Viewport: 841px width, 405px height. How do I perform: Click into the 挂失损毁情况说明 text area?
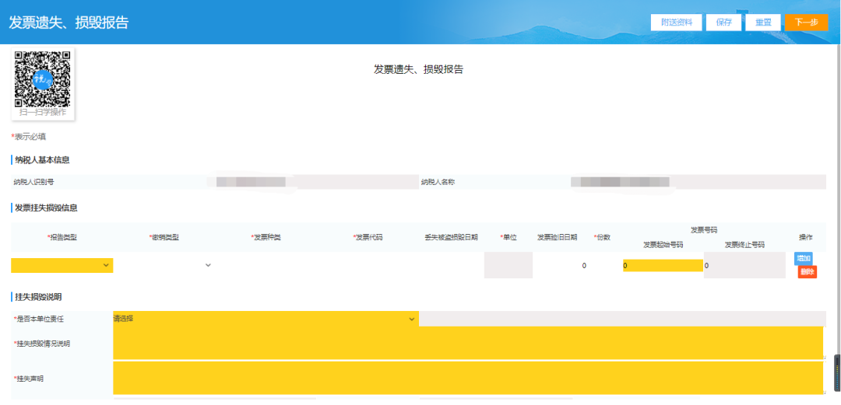[x=467, y=343]
